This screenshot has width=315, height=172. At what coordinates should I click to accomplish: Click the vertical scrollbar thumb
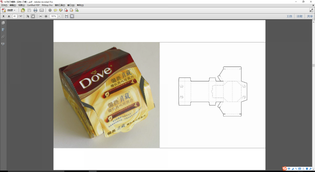point(313,65)
